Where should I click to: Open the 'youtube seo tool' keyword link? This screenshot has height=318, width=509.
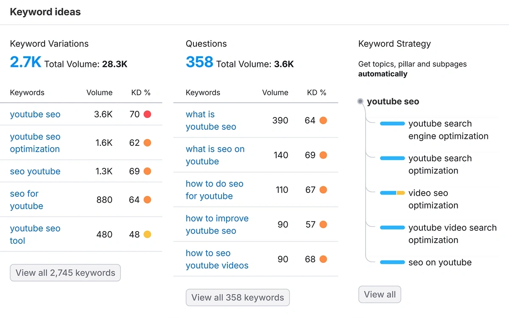35,234
